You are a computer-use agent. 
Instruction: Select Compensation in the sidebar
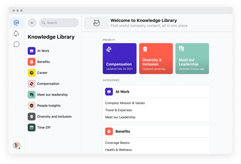click(48, 84)
